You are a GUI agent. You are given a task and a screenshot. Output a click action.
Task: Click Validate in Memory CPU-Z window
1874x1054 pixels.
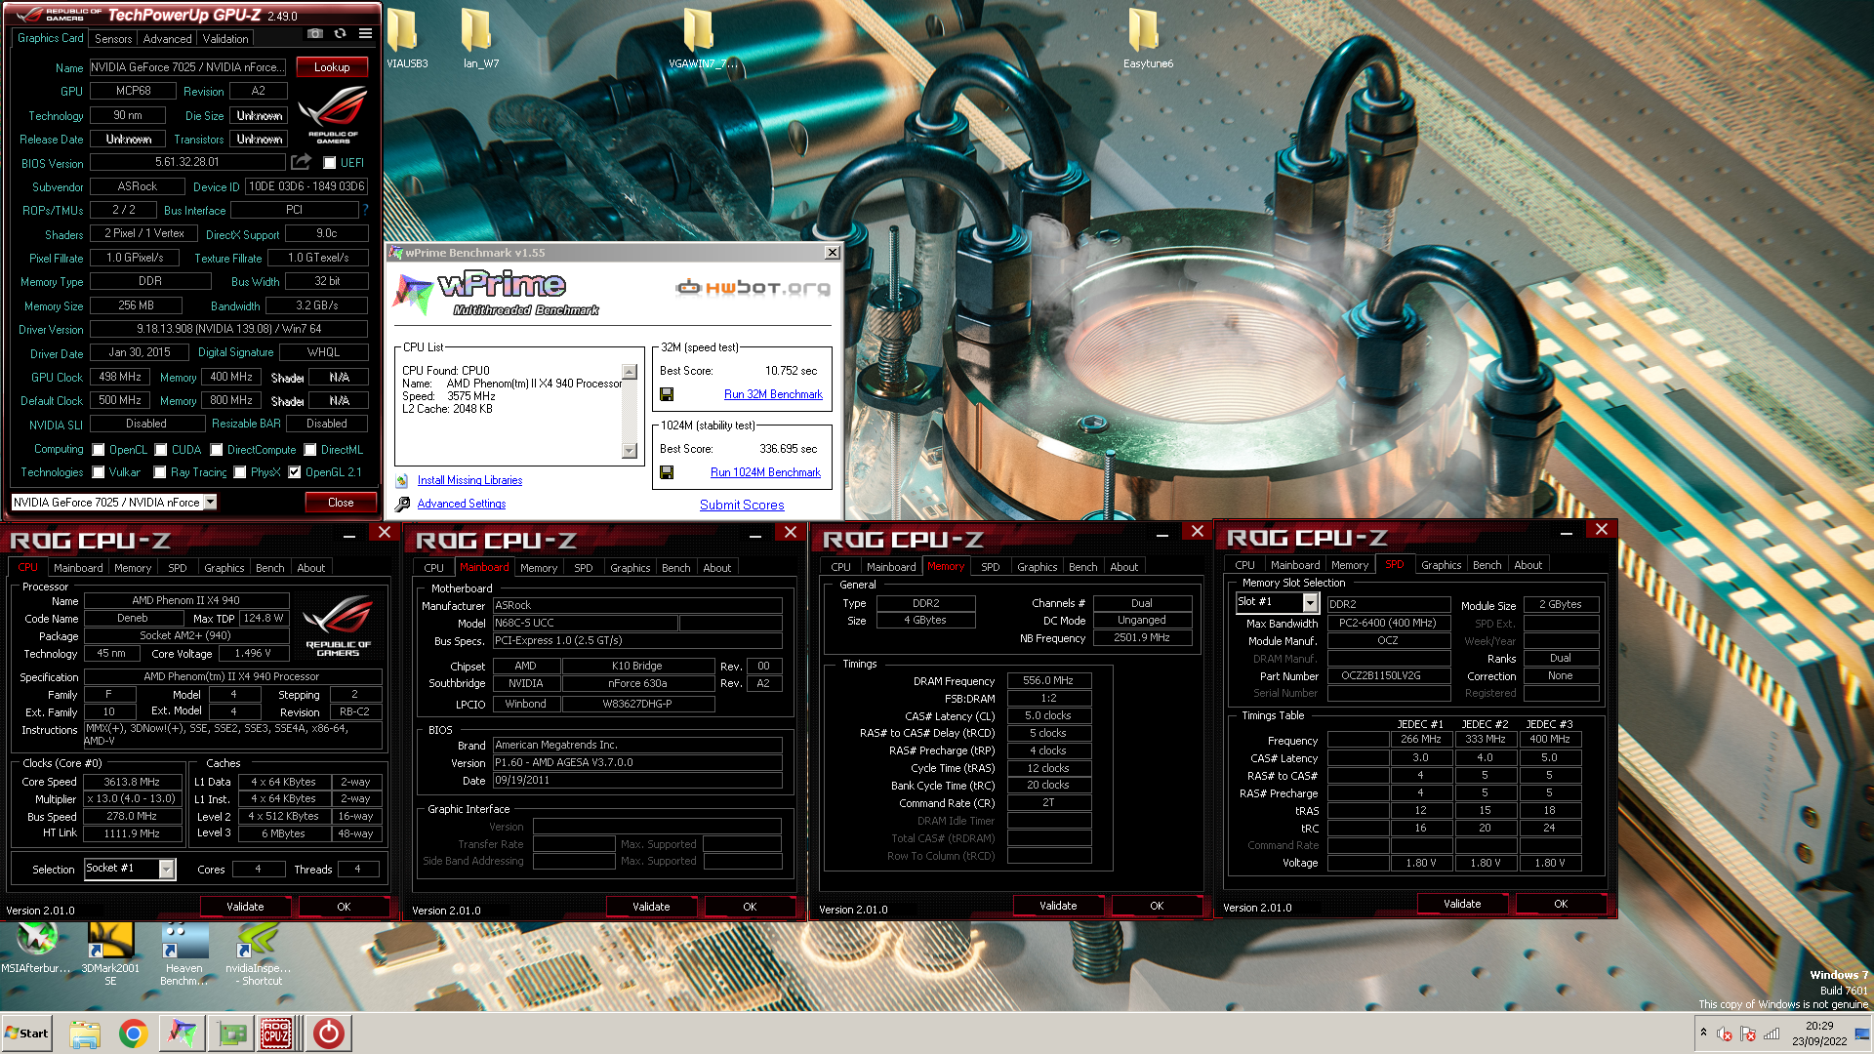pos(1058,906)
